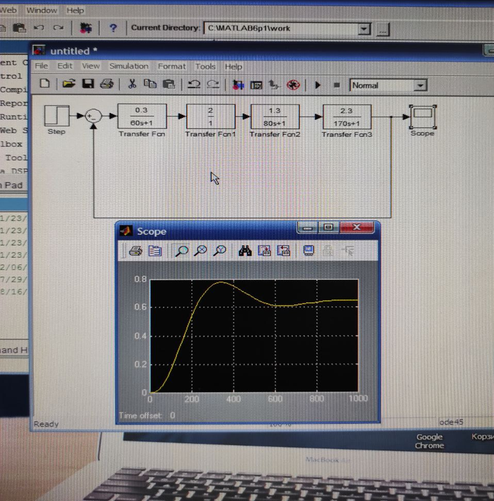Open MATLAB main window Help menu

[76, 11]
